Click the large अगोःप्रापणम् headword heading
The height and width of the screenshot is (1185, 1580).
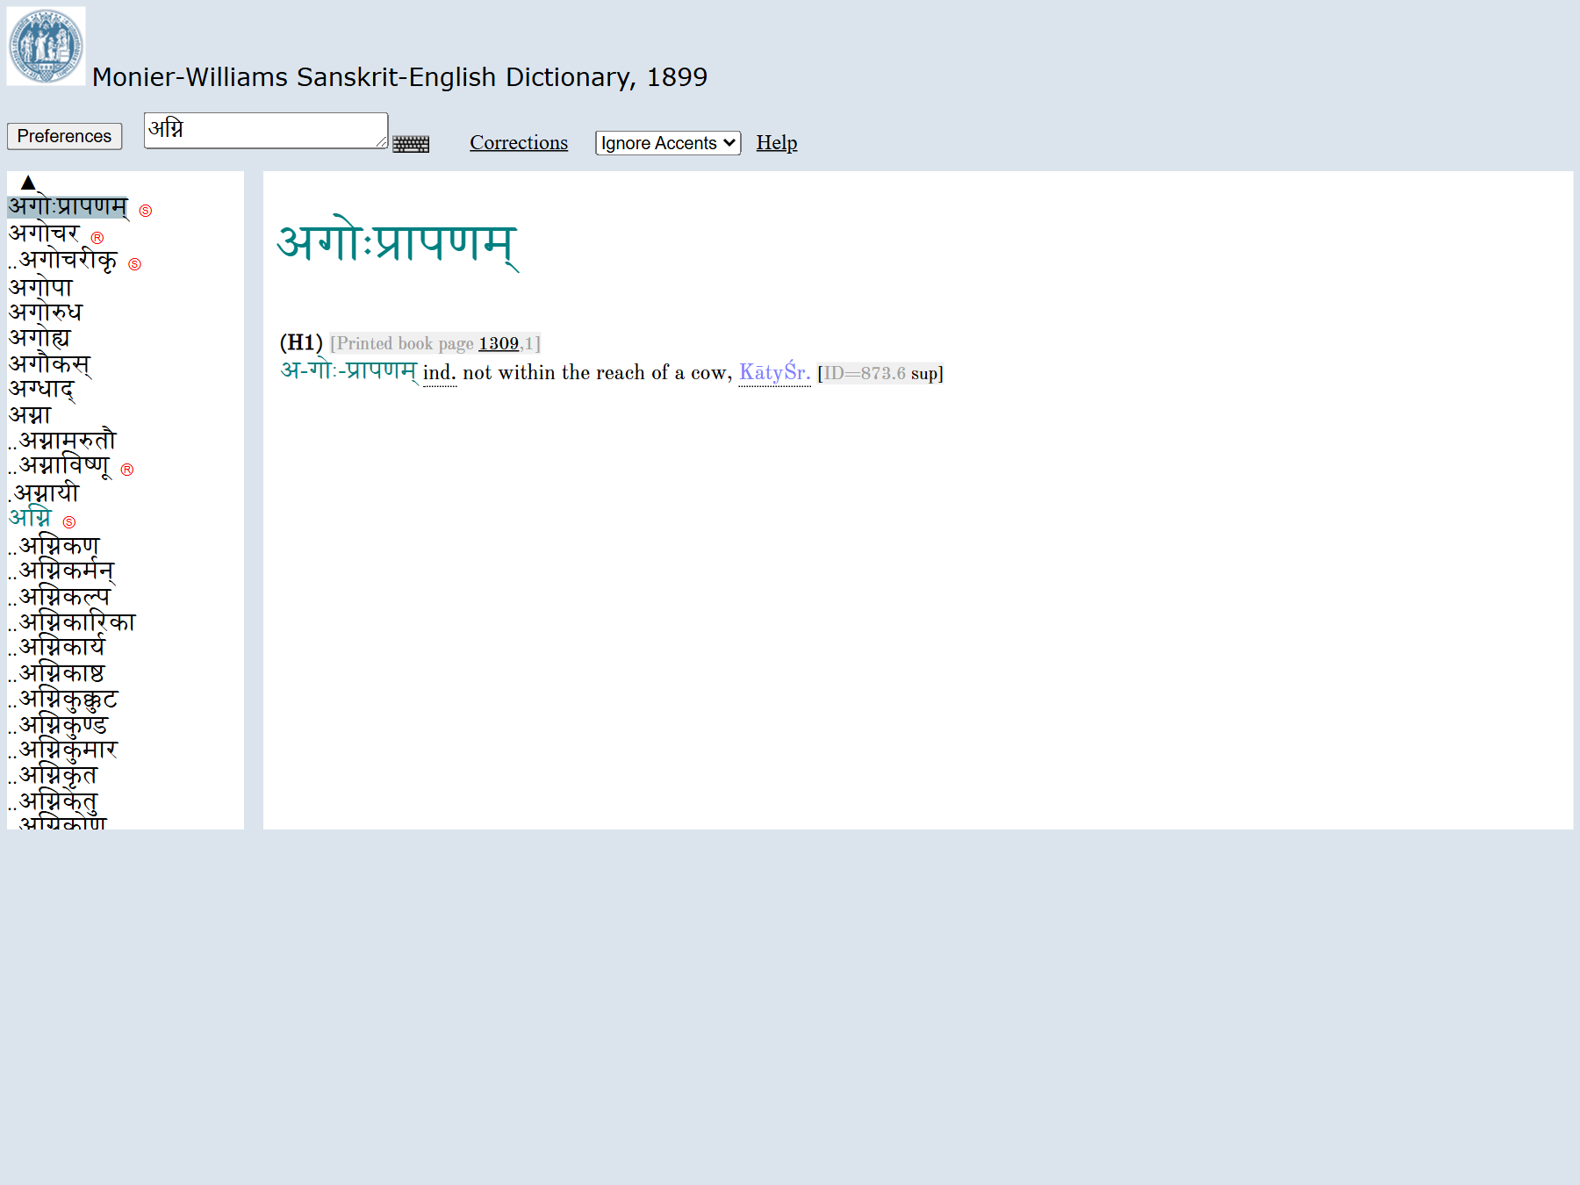pos(399,245)
